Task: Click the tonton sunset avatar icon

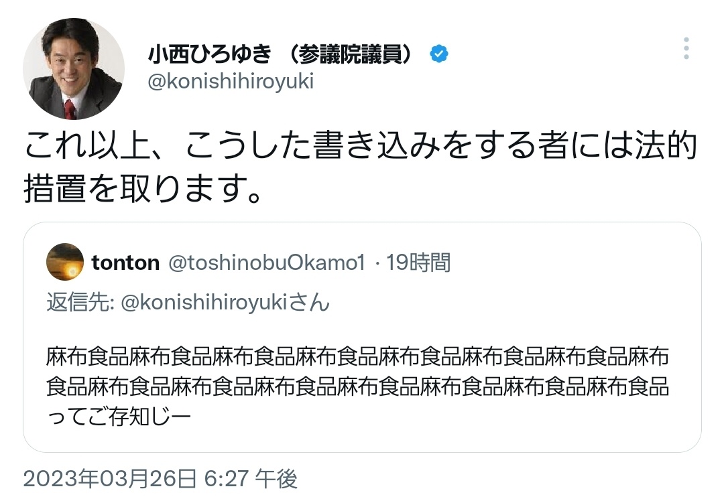Action: pyautogui.click(x=65, y=262)
